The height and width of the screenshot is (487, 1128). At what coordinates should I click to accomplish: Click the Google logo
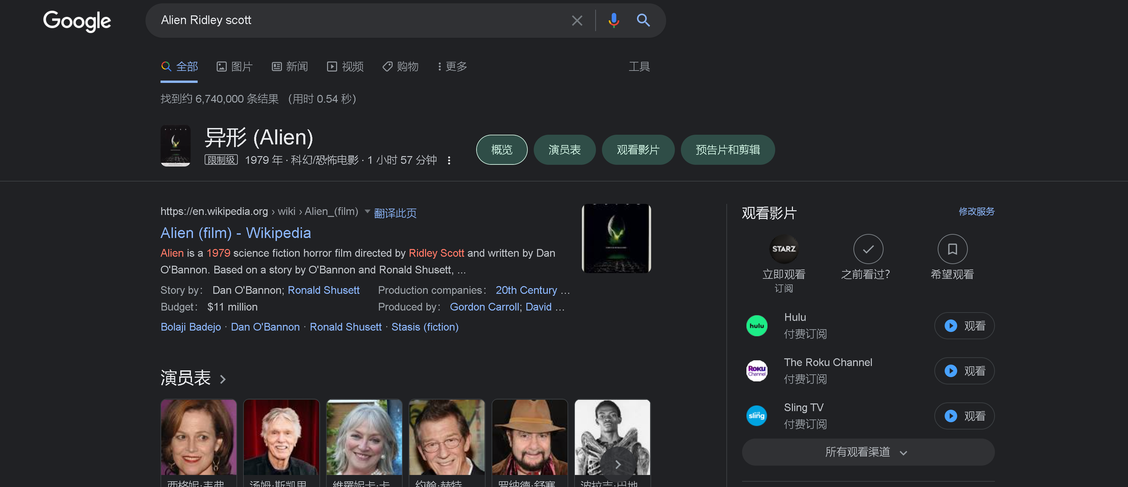77,21
